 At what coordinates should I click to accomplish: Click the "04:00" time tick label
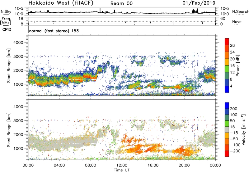coord(59,165)
